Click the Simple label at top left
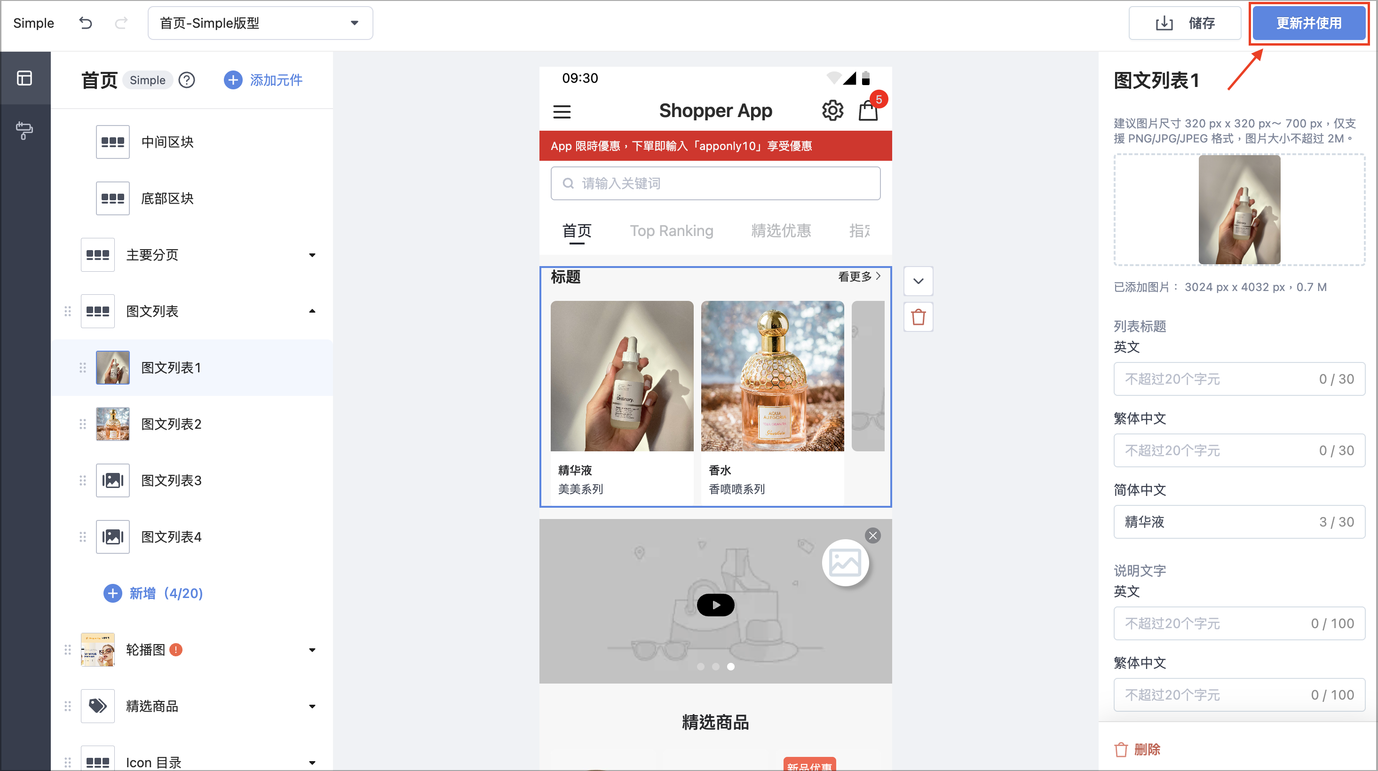1378x771 pixels. pos(34,23)
